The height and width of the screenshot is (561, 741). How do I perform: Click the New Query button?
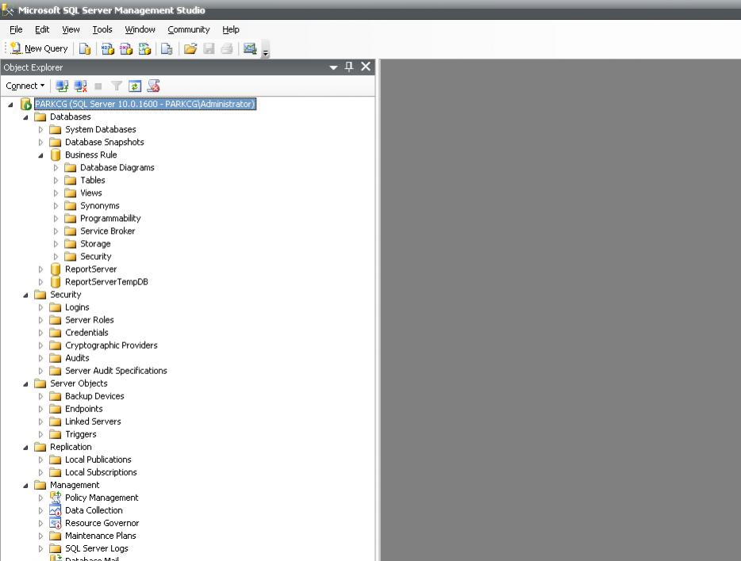39,48
